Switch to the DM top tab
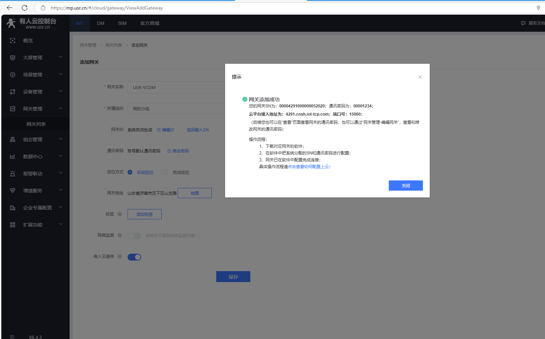Image resolution: width=545 pixels, height=339 pixels. pos(101,23)
